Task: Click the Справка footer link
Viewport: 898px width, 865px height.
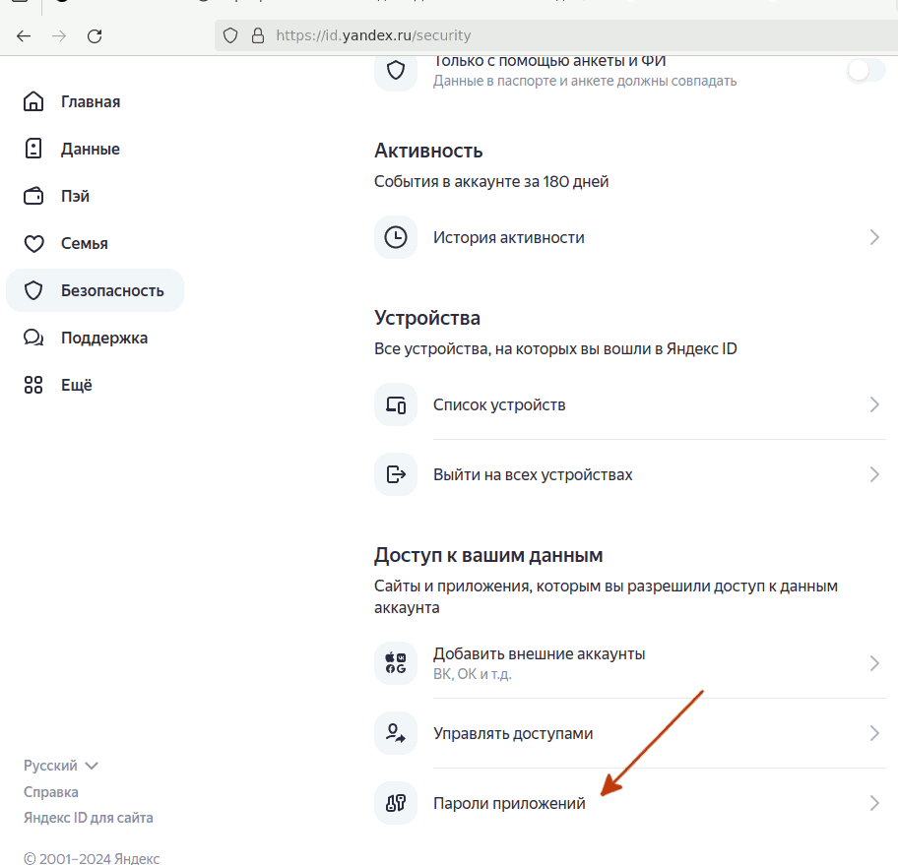Action: pyautogui.click(x=51, y=792)
